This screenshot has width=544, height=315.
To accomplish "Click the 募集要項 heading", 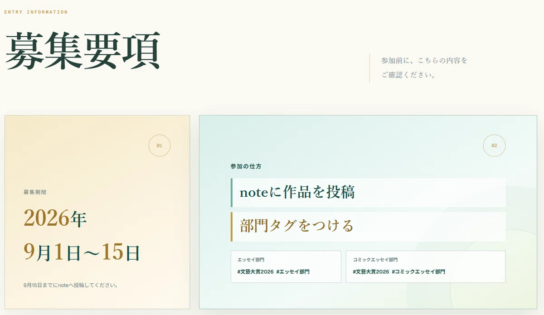I will click(x=83, y=51).
